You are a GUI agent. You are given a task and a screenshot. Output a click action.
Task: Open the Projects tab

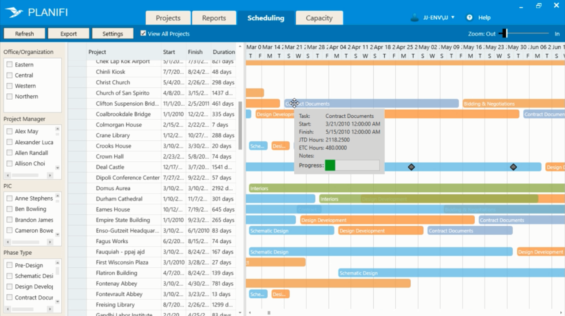click(168, 18)
